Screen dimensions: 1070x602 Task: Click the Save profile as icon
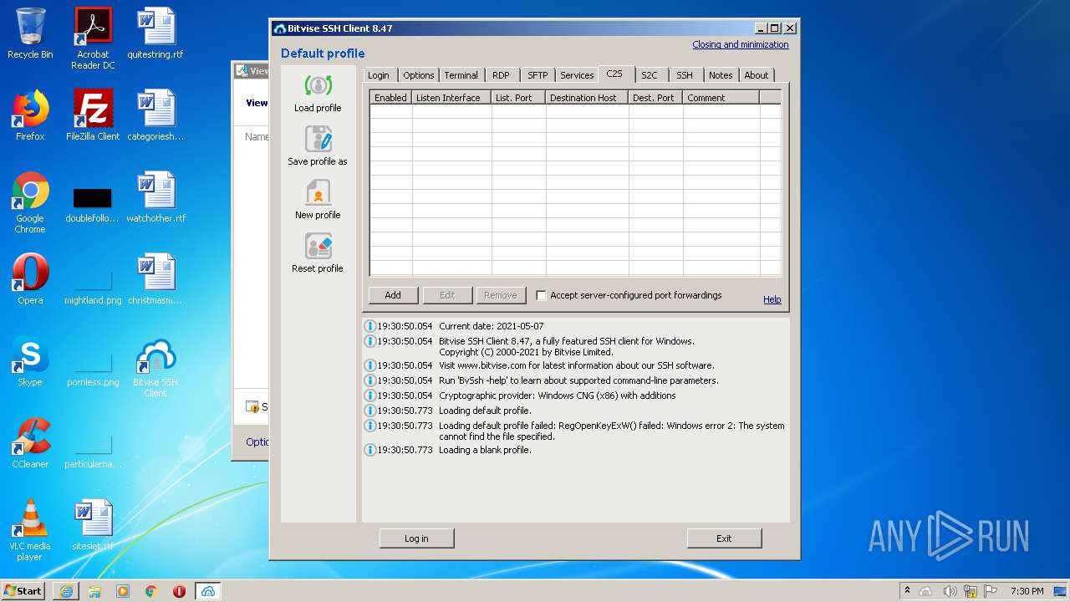click(x=318, y=140)
